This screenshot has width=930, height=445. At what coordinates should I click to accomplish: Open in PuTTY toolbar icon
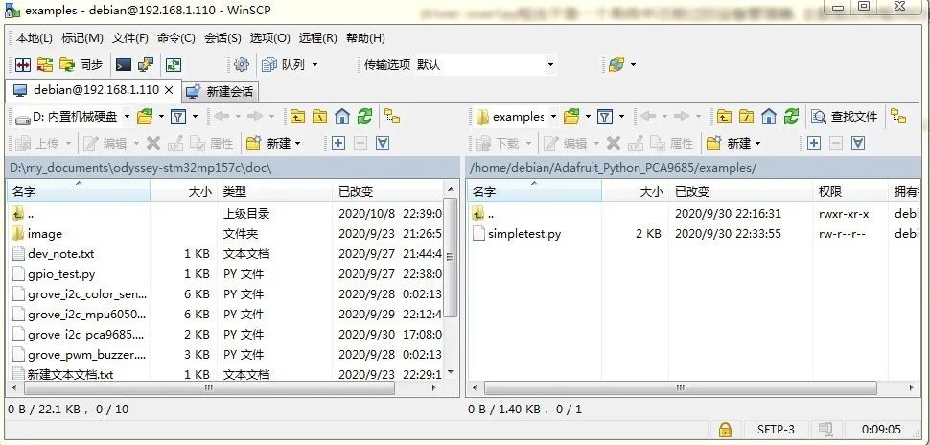[x=146, y=64]
